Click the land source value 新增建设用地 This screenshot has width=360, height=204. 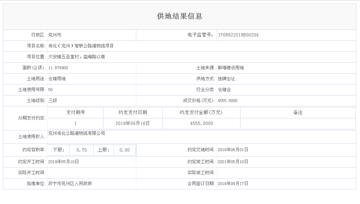click(x=231, y=68)
